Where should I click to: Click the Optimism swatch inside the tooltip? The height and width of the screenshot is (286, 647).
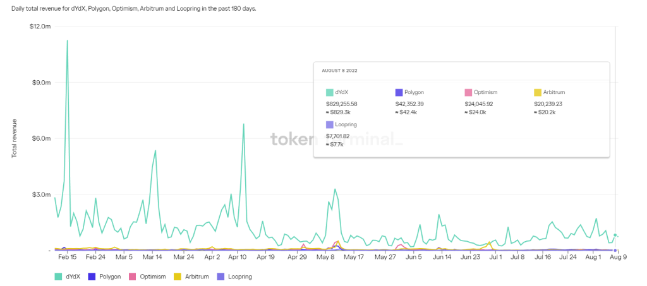[468, 92]
